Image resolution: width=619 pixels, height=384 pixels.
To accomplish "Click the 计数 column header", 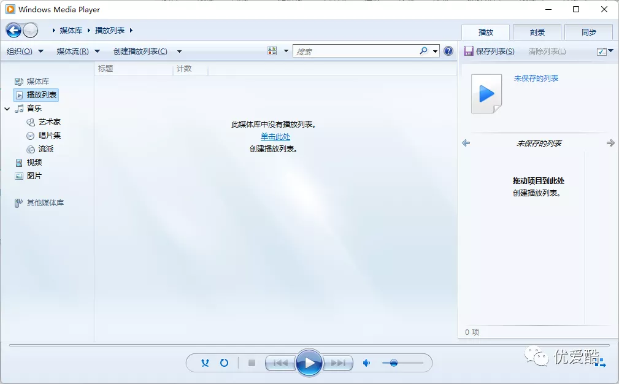I will coord(190,69).
